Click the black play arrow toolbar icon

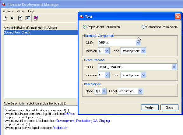click(12, 18)
